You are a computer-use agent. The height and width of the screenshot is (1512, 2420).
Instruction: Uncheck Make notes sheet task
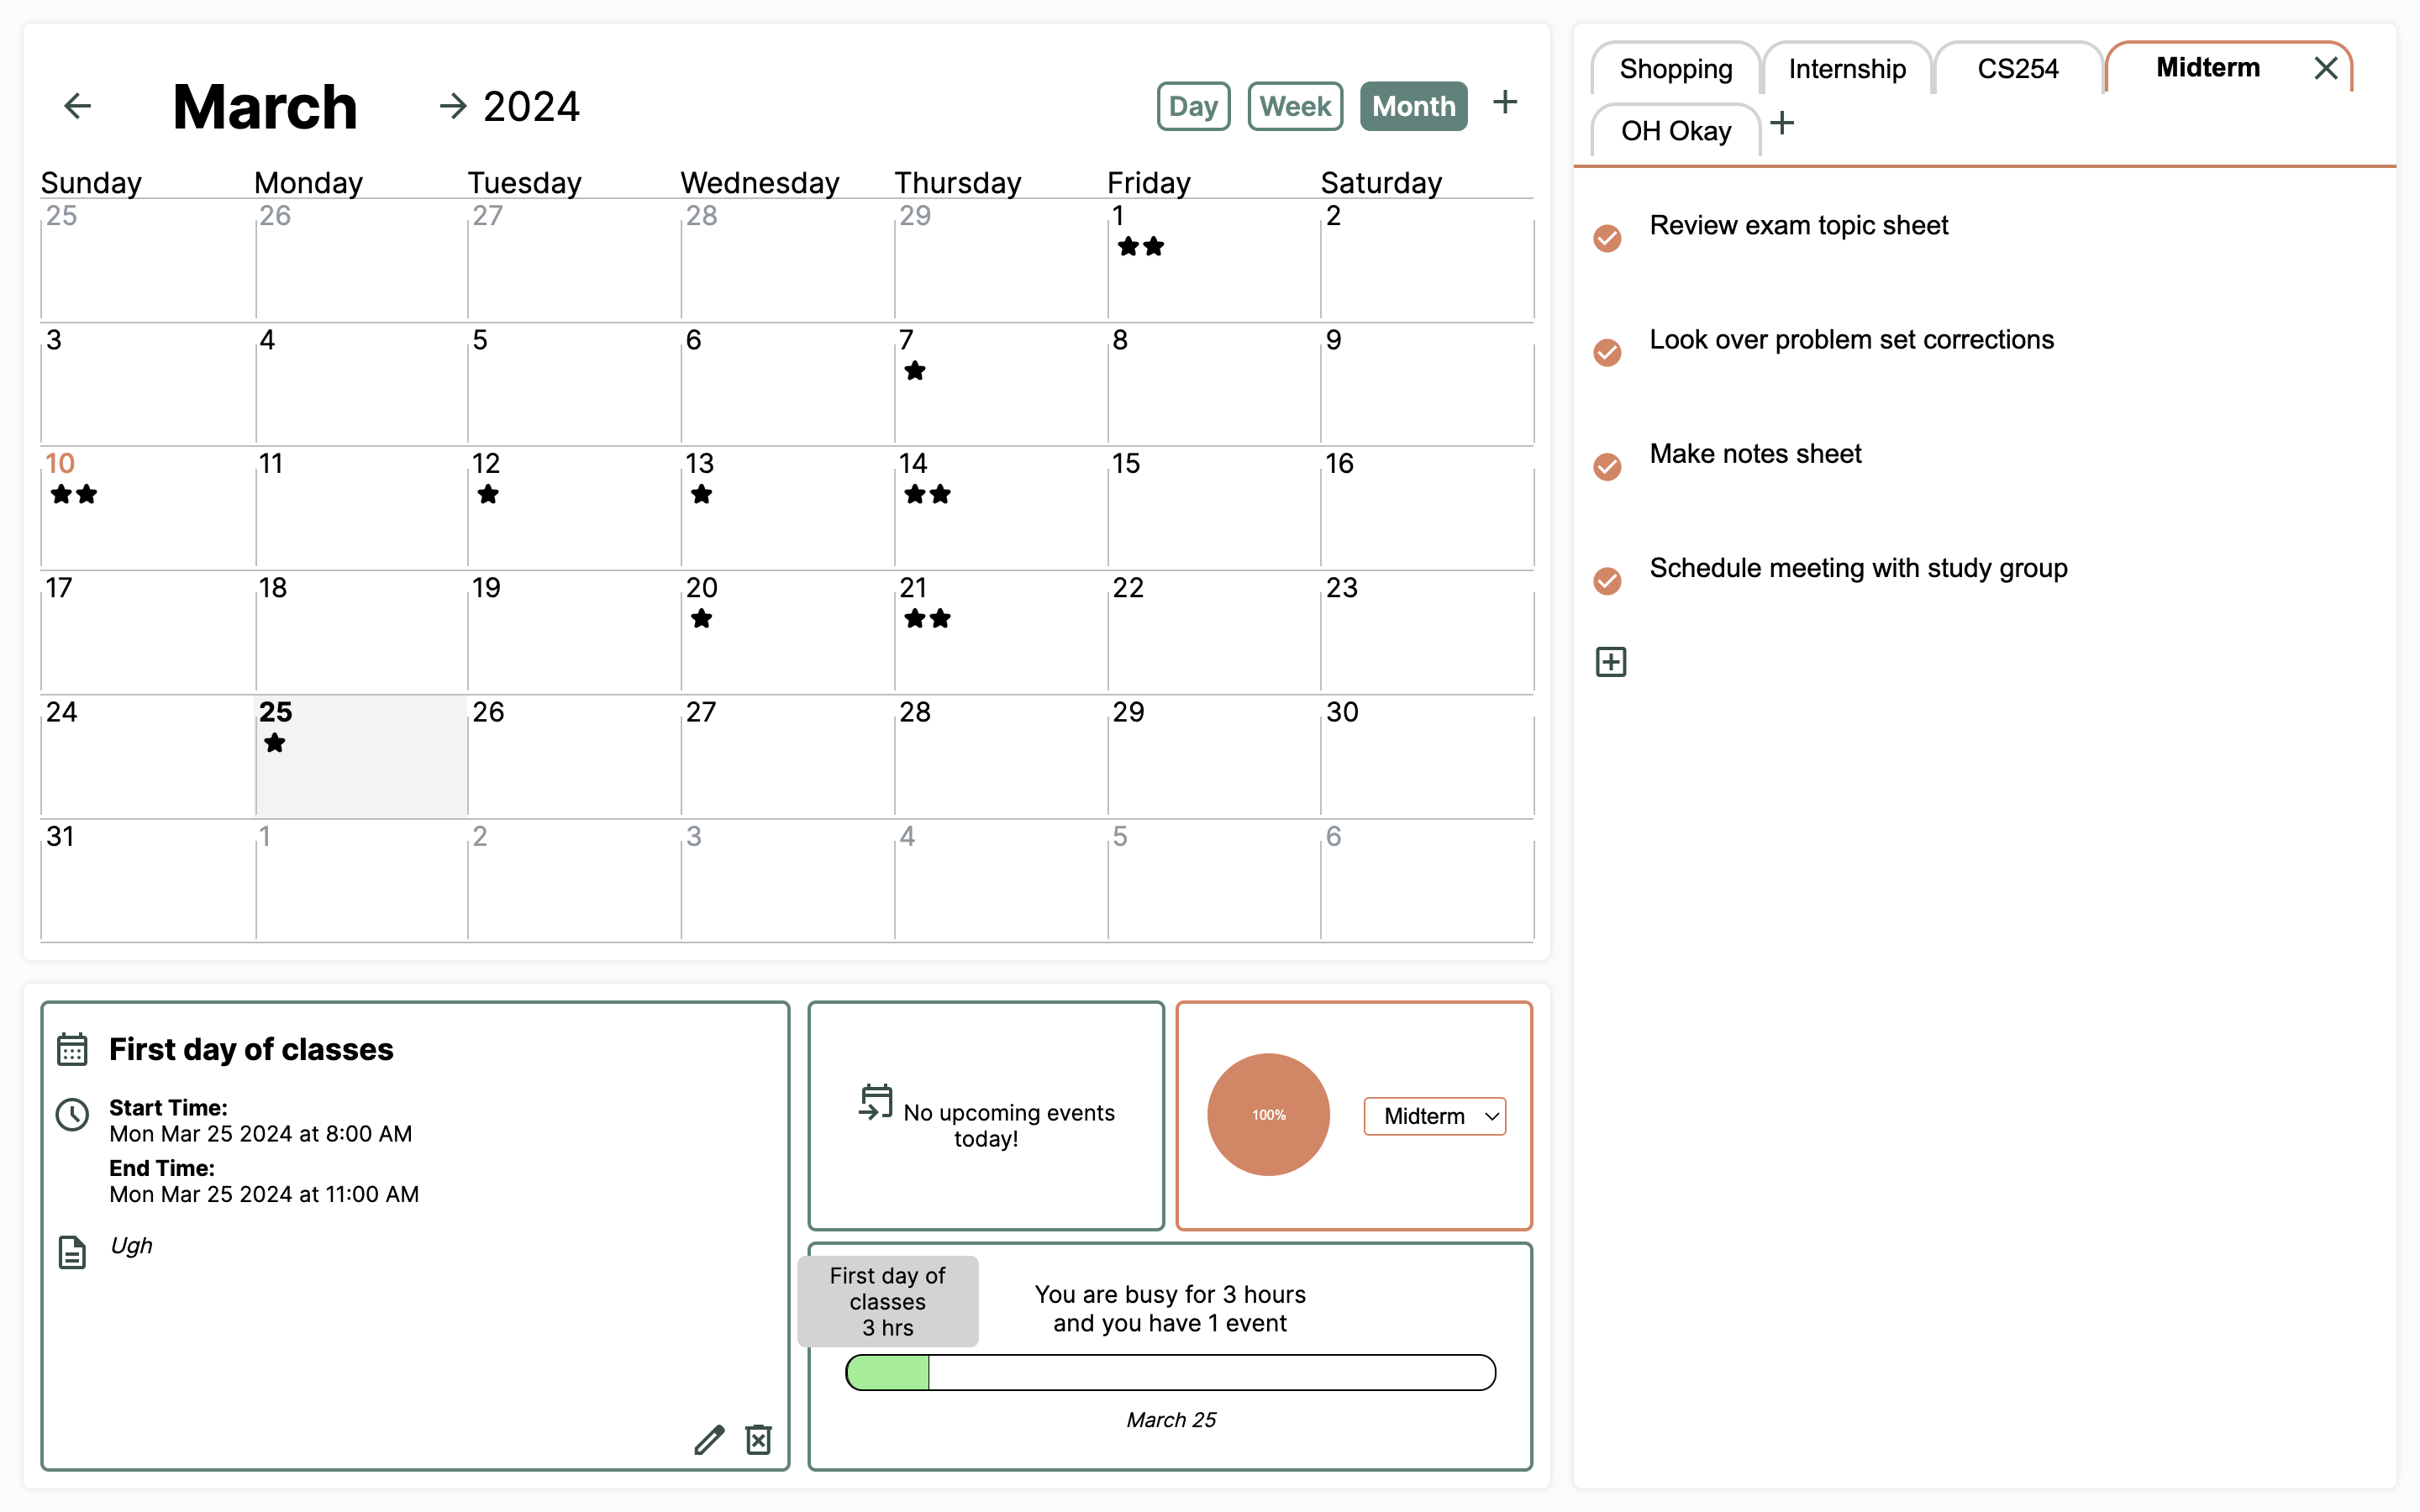[1607, 467]
